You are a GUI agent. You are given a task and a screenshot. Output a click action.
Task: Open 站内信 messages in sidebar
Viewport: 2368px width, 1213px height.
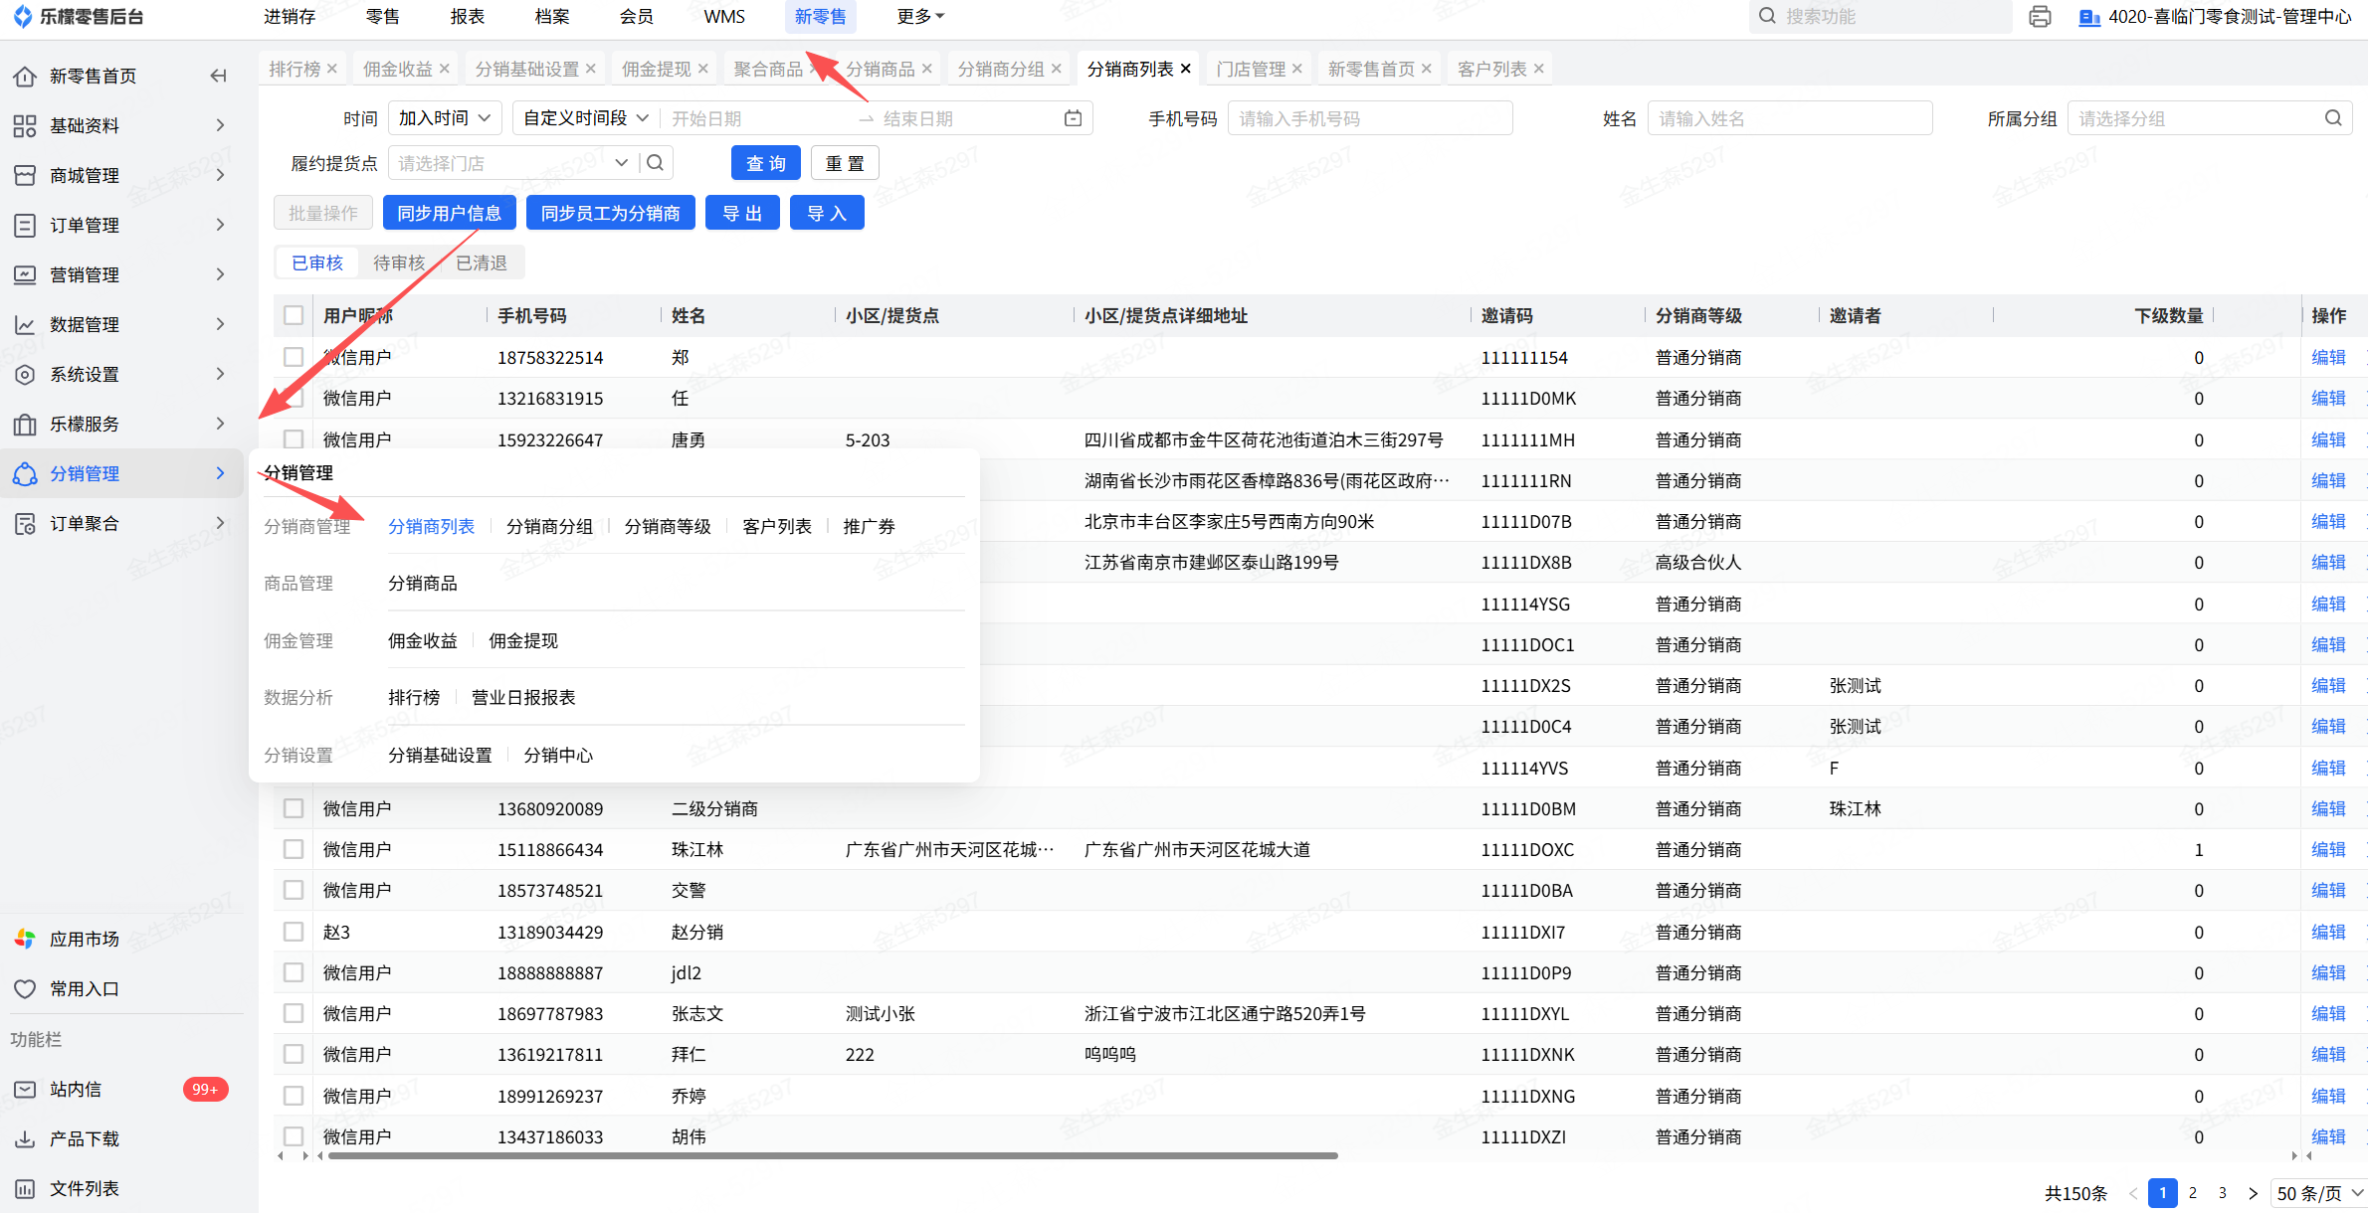pos(76,1089)
